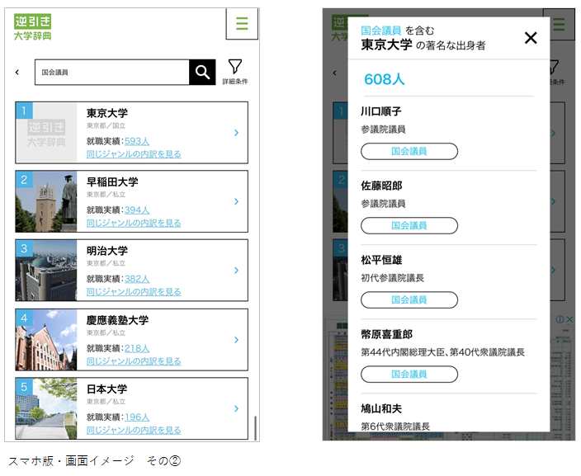This screenshot has height=476, width=581.
Task: Select the name 幣原喜重郎
Action: pos(386,334)
